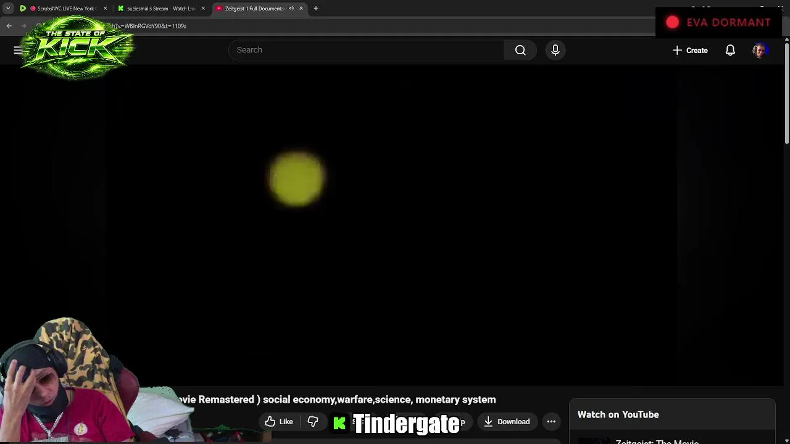Open the notifications bell
Image resolution: width=790 pixels, height=444 pixels.
(730, 50)
